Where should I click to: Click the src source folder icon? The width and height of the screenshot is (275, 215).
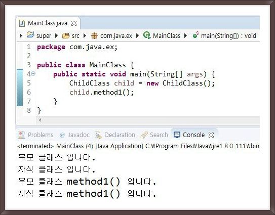(66, 36)
